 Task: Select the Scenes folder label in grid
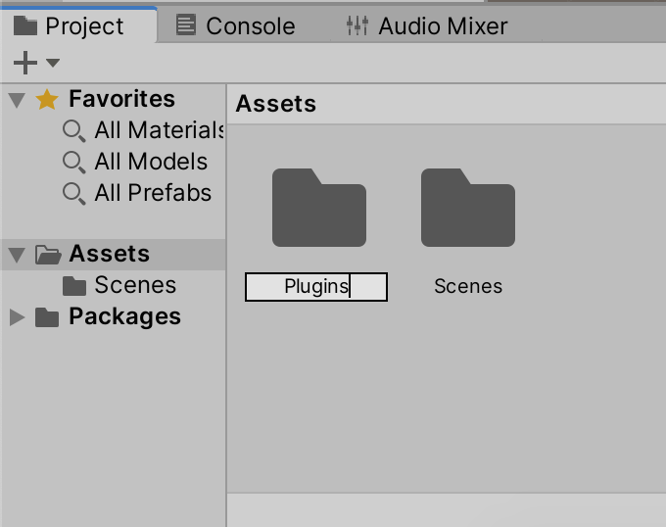click(468, 287)
